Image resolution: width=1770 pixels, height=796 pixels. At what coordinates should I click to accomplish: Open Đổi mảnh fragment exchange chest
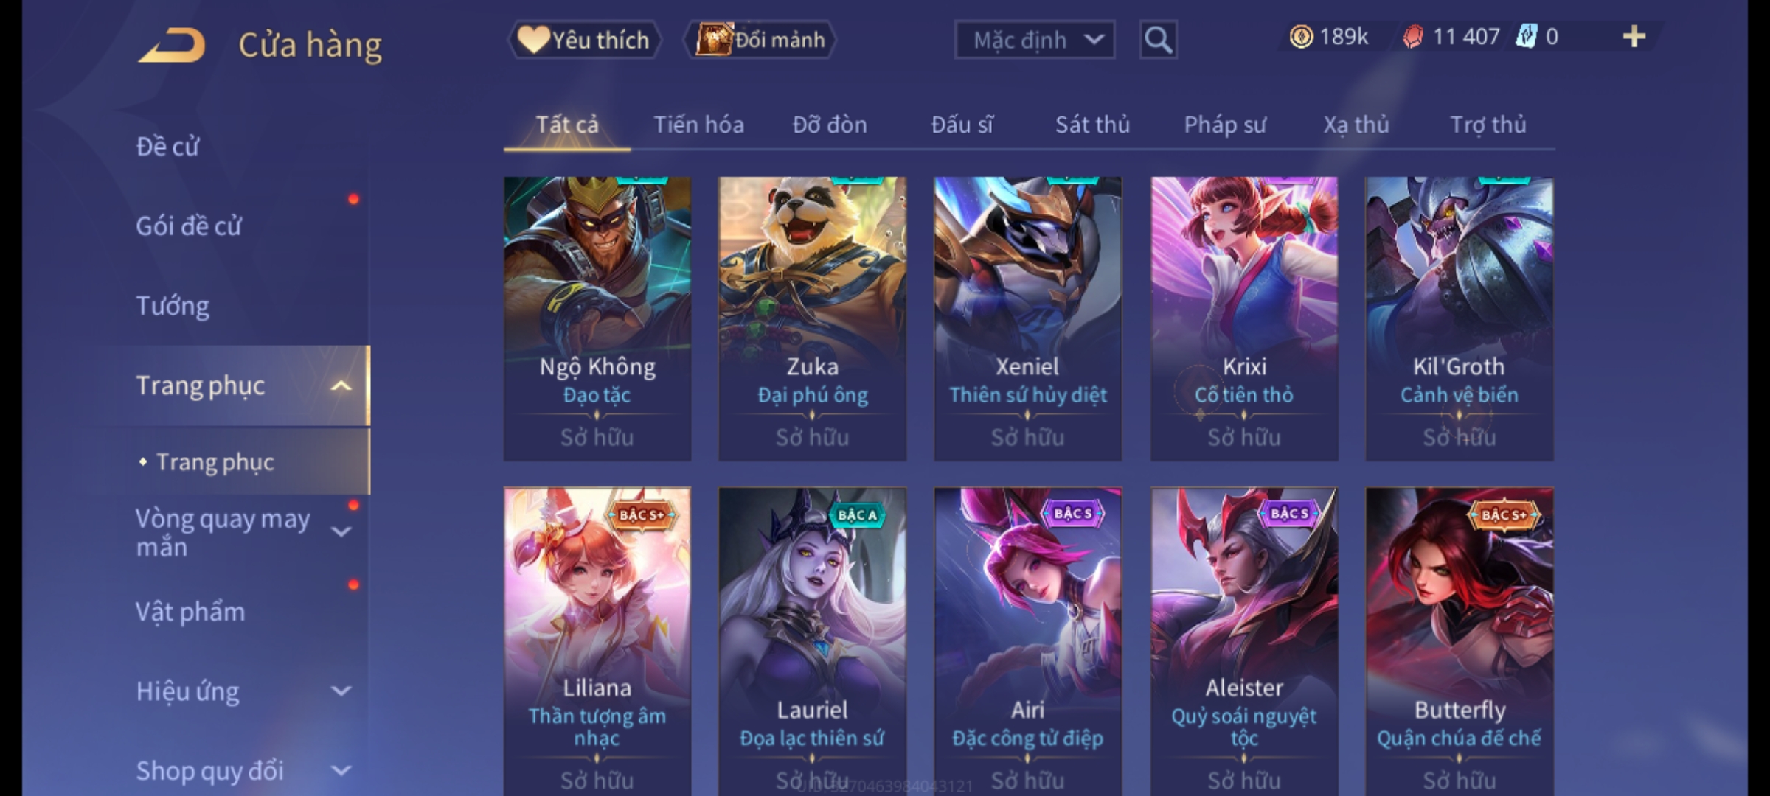click(x=760, y=40)
